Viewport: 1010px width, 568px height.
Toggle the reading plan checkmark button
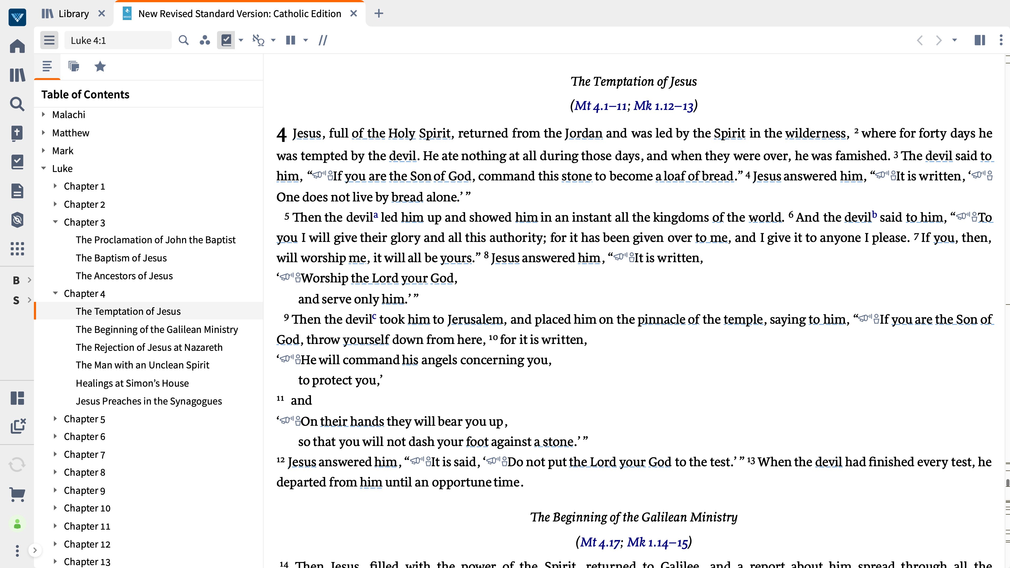pos(226,40)
